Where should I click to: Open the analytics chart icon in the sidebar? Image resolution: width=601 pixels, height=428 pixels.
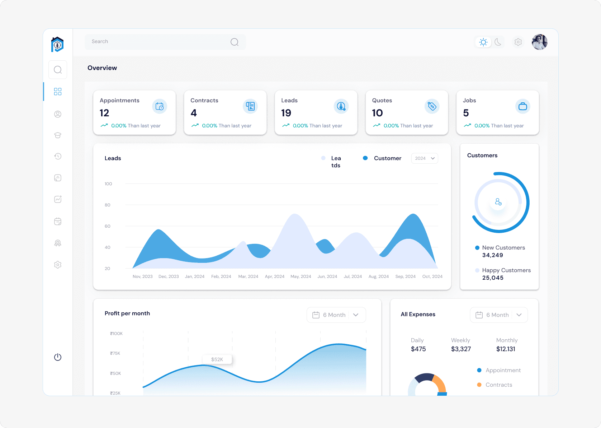pos(58,199)
